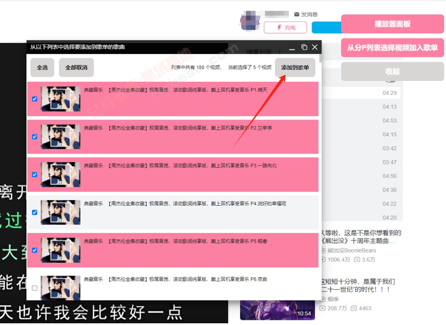Image resolution: width=446 pixels, height=325 pixels.
Task: Click the gray 收起 button
Action: pos(392,71)
